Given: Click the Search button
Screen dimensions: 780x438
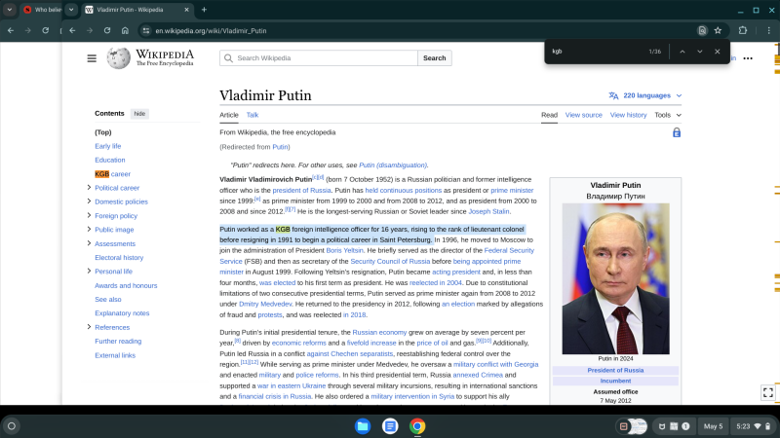Looking at the screenshot, I should point(434,58).
